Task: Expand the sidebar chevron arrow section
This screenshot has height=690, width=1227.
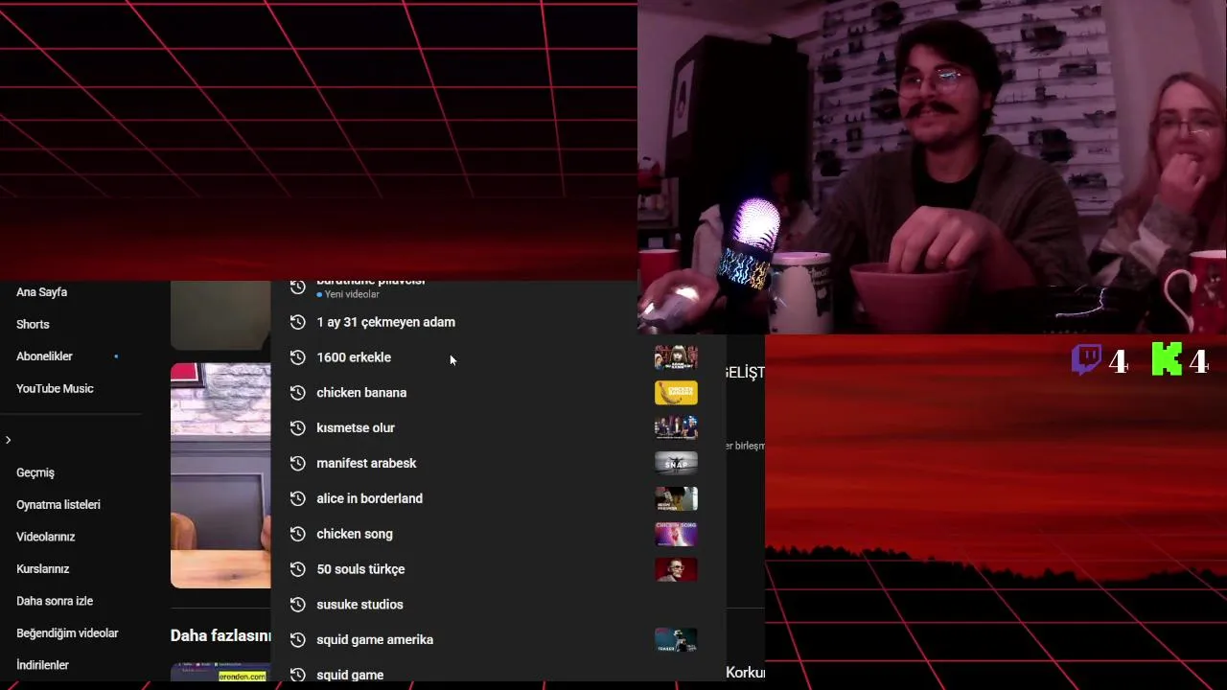Action: point(8,440)
